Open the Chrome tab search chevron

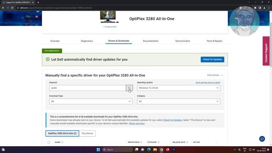click(249, 2)
